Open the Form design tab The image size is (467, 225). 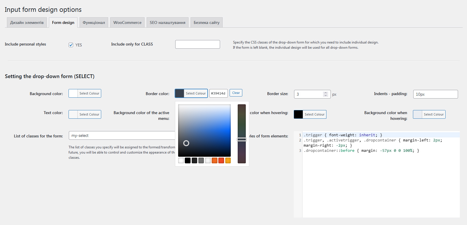tap(63, 22)
